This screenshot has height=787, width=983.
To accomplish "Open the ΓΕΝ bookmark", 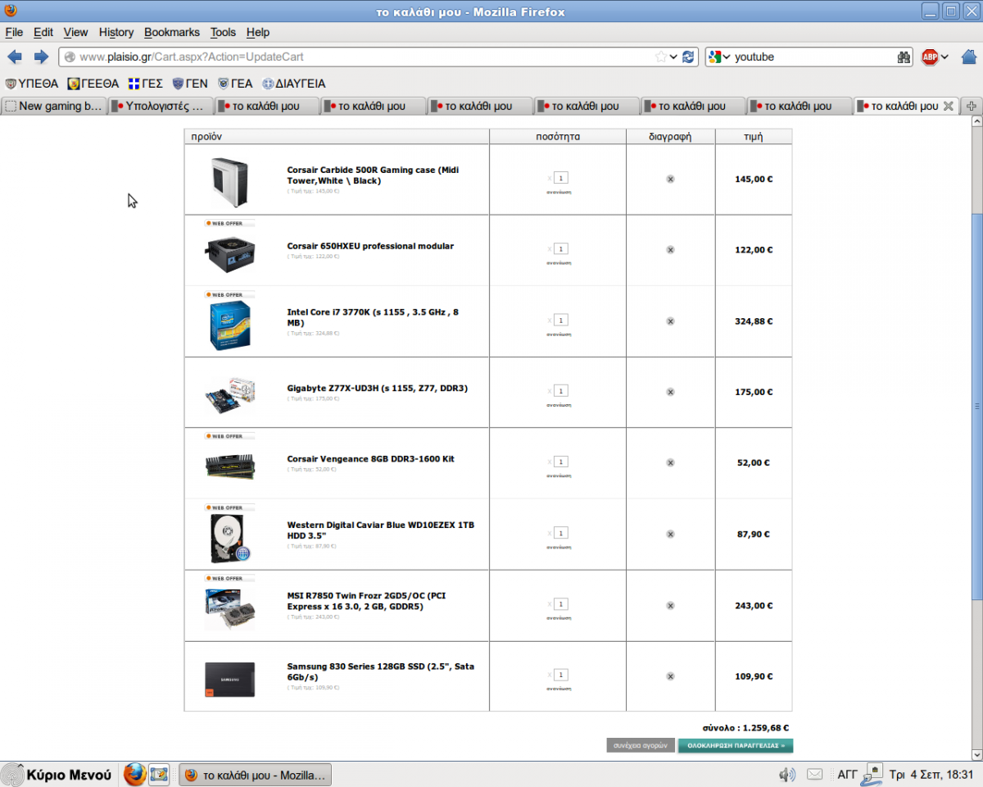I will click(x=190, y=83).
